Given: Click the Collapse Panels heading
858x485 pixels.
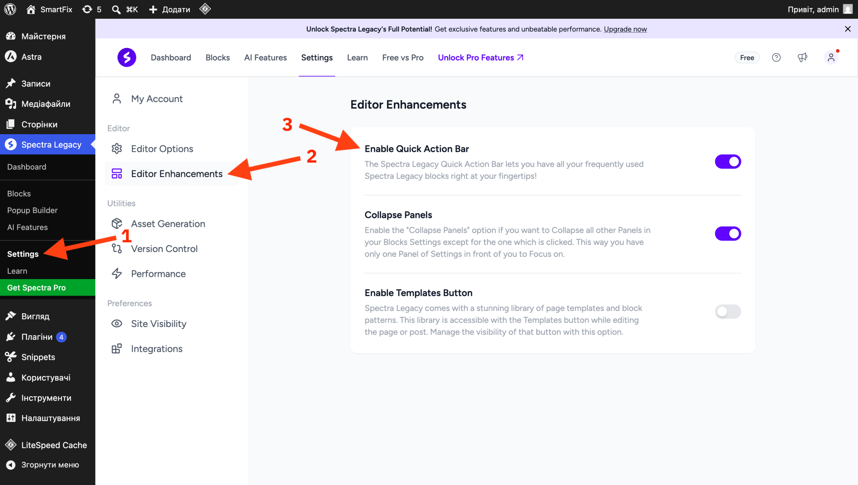Looking at the screenshot, I should tap(398, 215).
